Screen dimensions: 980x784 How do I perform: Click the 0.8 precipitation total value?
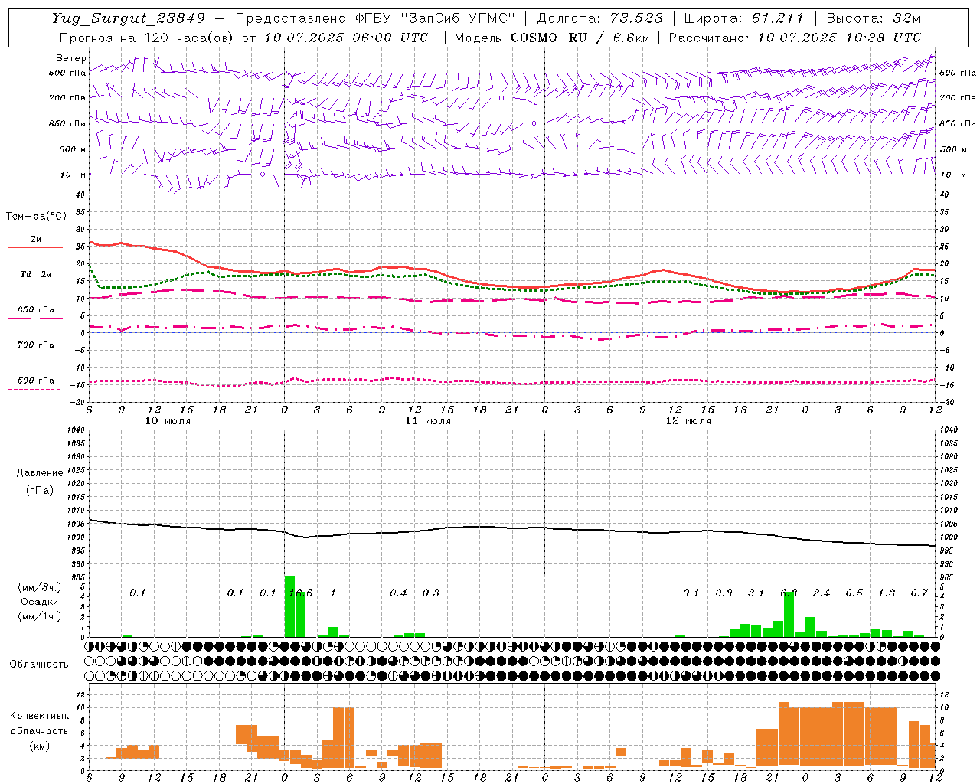(x=724, y=593)
